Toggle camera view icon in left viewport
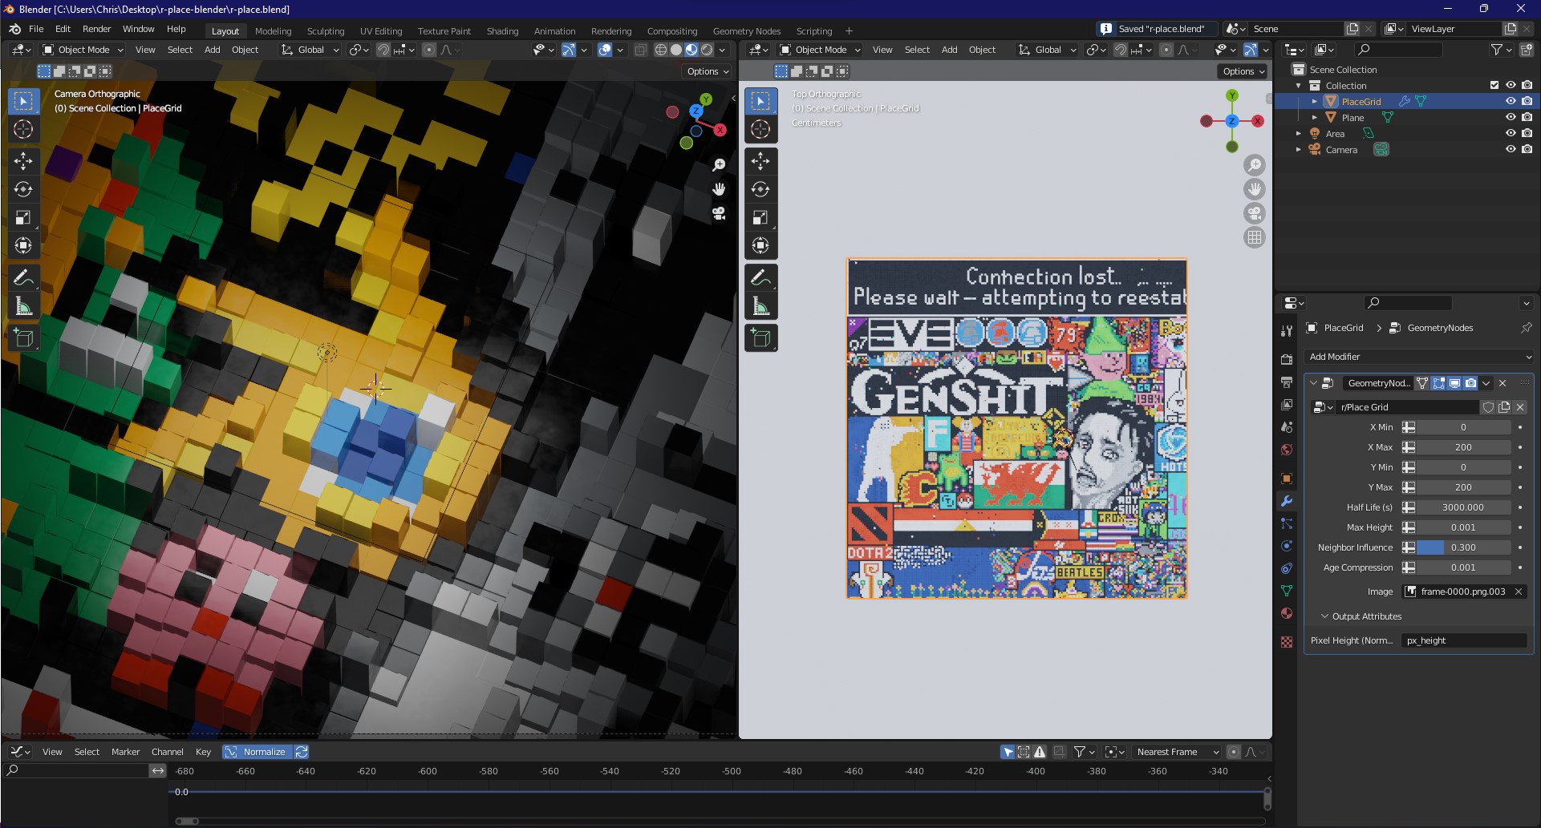The height and width of the screenshot is (828, 1541). (x=719, y=214)
